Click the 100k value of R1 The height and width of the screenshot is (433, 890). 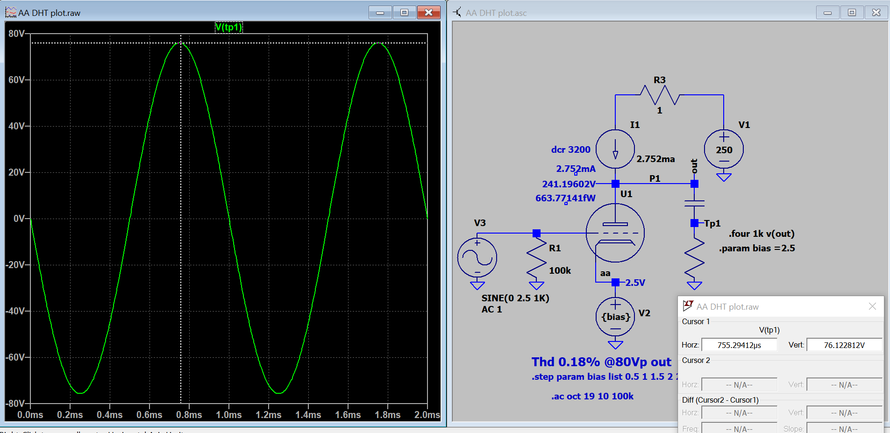pos(560,270)
